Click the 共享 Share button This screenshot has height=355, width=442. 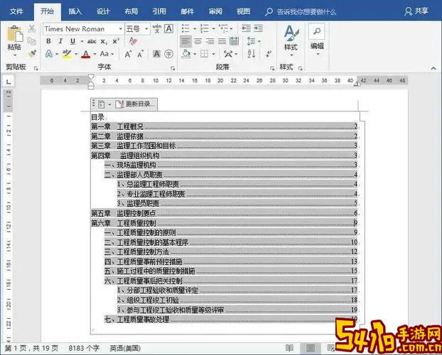point(416,11)
